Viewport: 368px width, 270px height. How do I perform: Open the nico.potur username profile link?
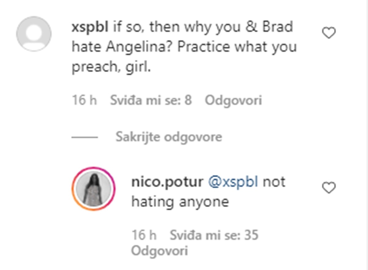click(167, 182)
